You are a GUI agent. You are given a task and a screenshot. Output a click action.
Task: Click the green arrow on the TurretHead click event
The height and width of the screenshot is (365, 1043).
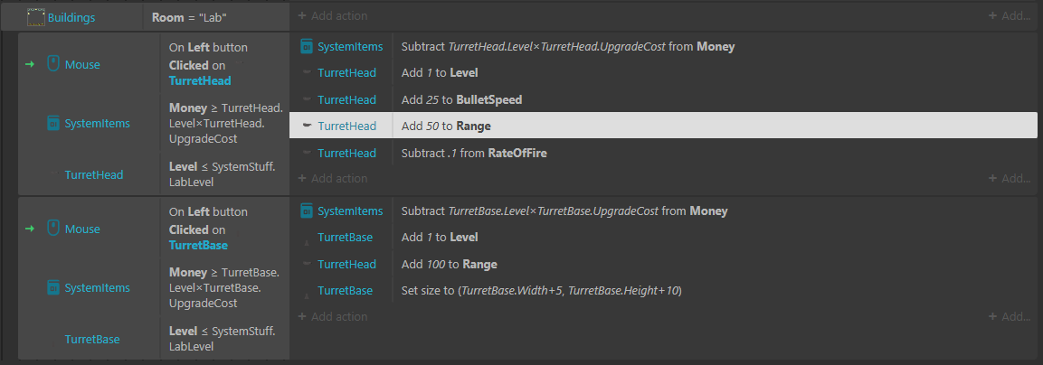(x=29, y=64)
